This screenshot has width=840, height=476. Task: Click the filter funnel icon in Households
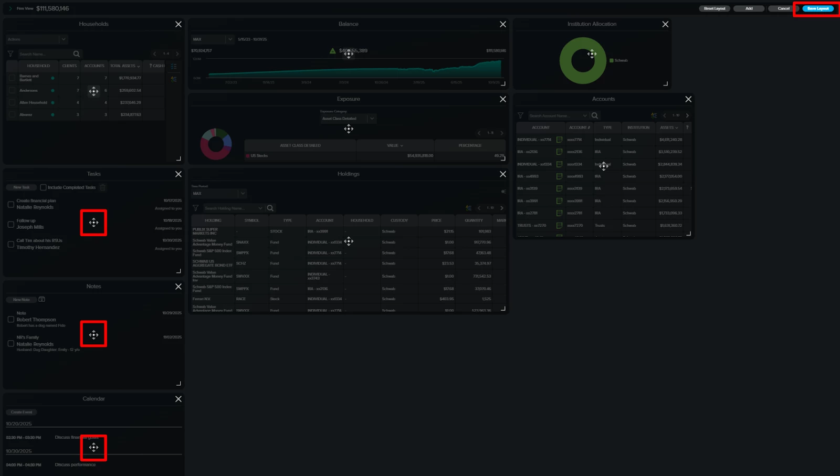[x=10, y=54]
